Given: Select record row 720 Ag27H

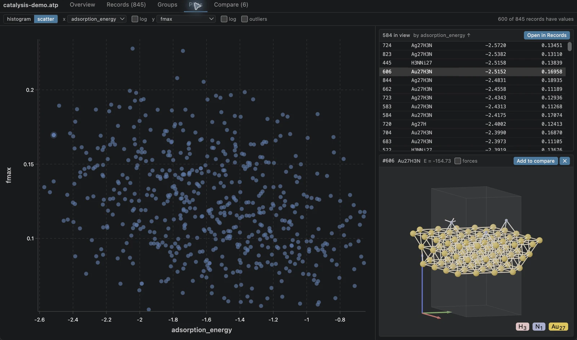Looking at the screenshot, I should click(x=472, y=124).
